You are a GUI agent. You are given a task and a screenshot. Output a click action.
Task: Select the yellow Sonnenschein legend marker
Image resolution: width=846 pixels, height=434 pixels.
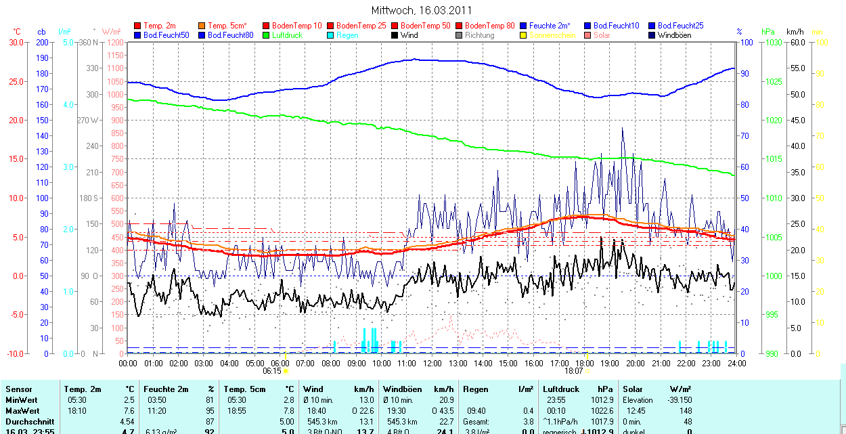(524, 35)
